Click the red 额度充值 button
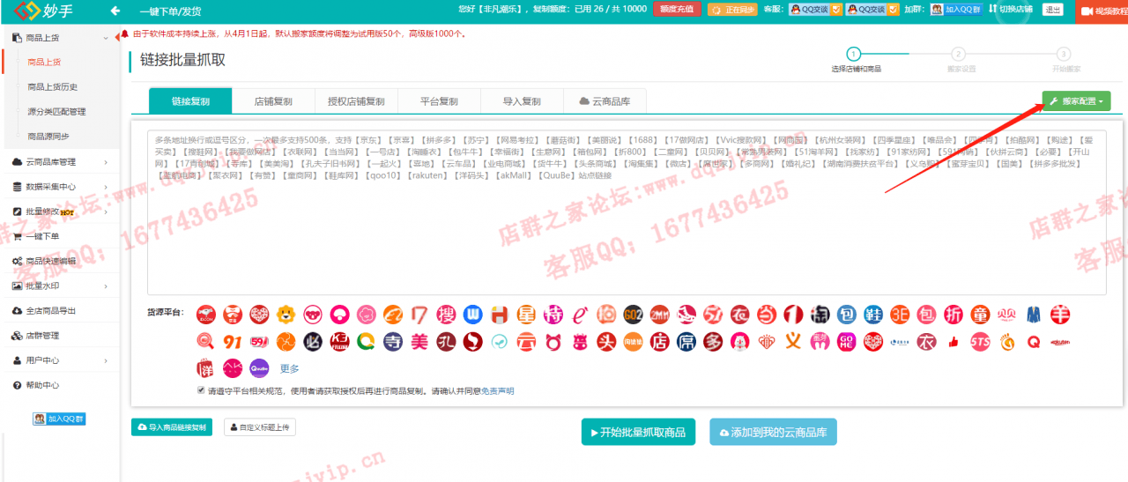Screen dimensions: 1128x482 coord(676,10)
